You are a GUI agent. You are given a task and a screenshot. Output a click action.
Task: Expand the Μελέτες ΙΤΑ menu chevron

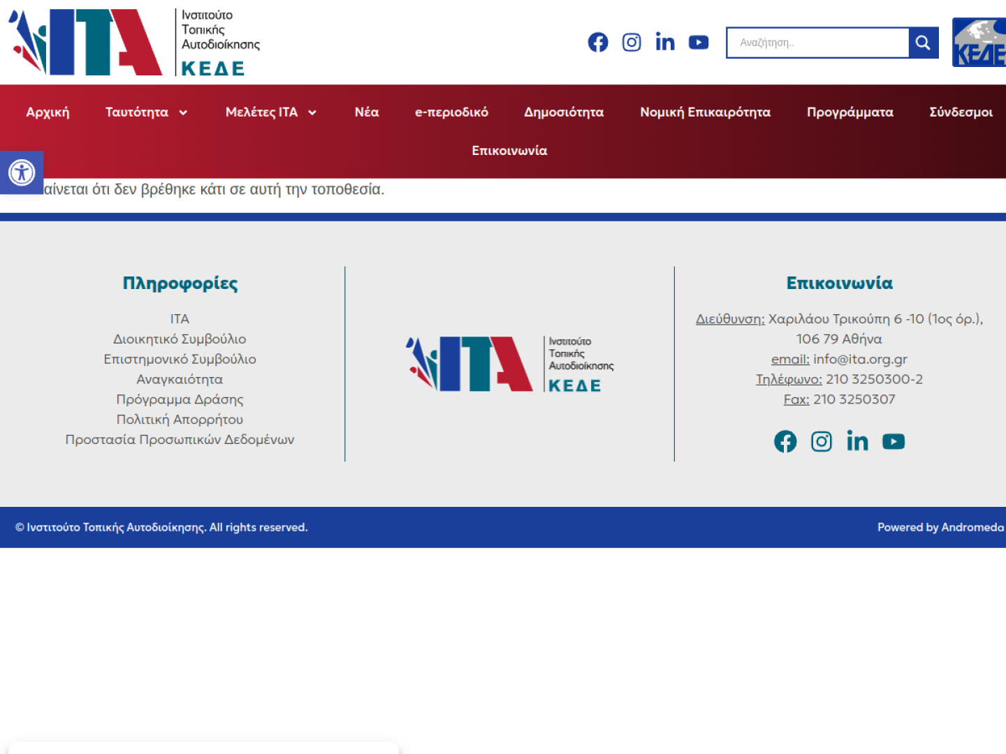click(x=312, y=112)
